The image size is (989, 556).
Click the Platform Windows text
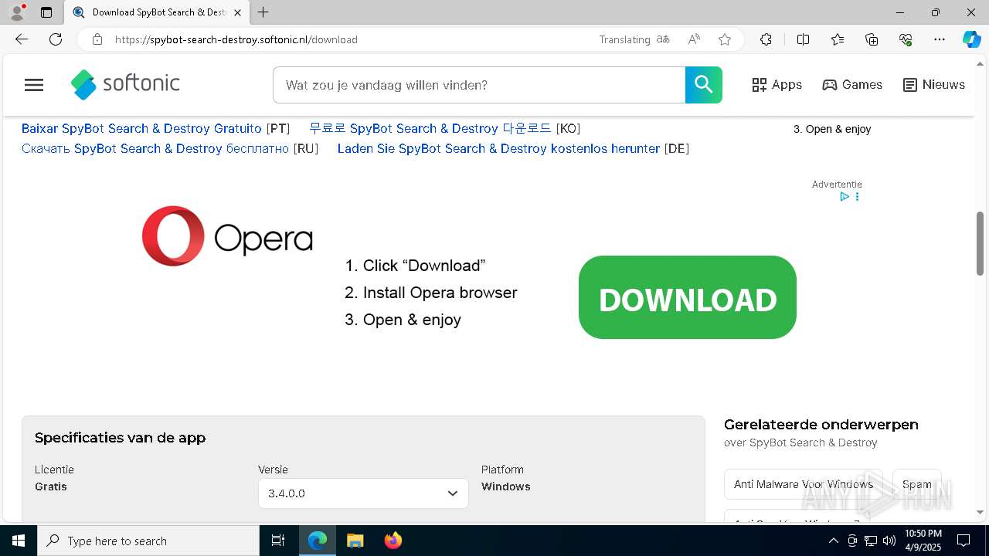tap(506, 486)
